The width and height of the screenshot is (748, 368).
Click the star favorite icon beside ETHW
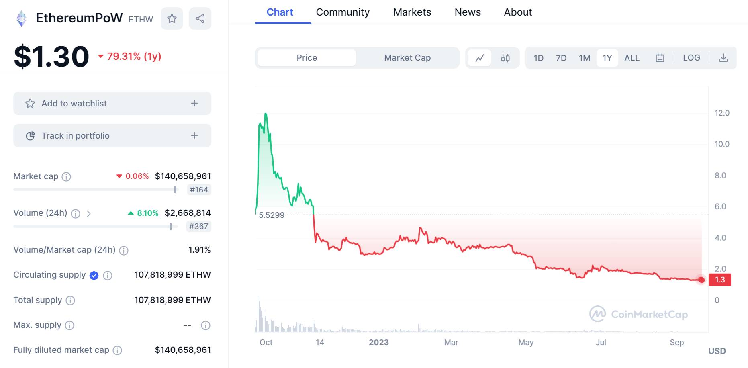[x=172, y=18]
